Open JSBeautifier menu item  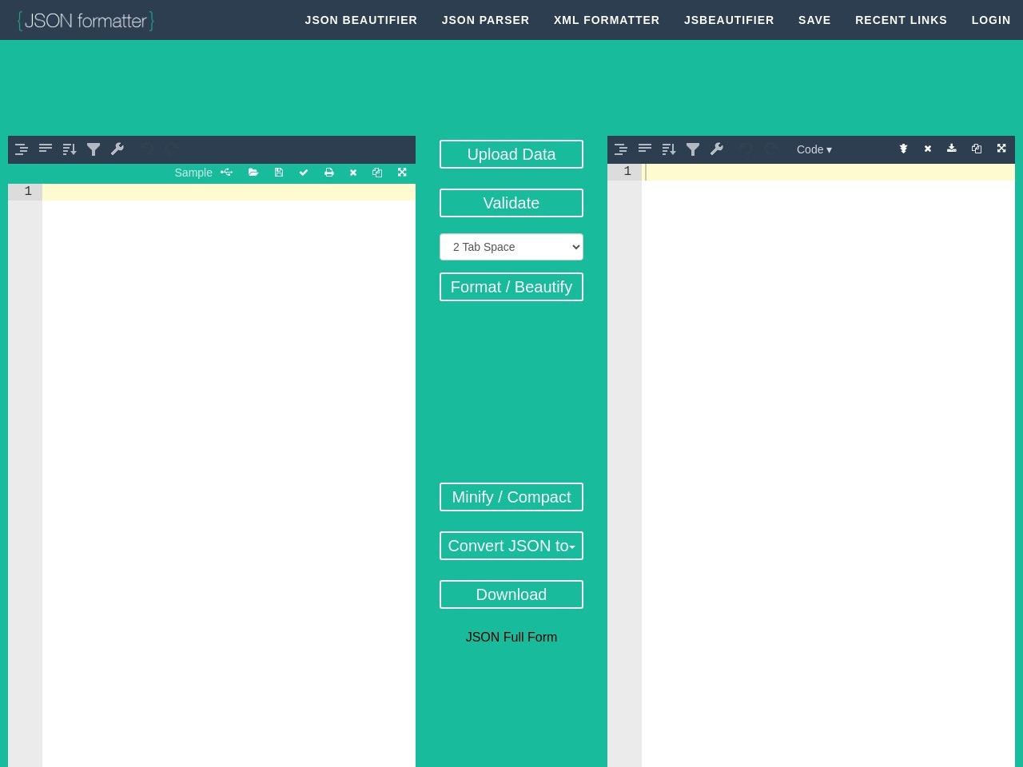click(729, 20)
